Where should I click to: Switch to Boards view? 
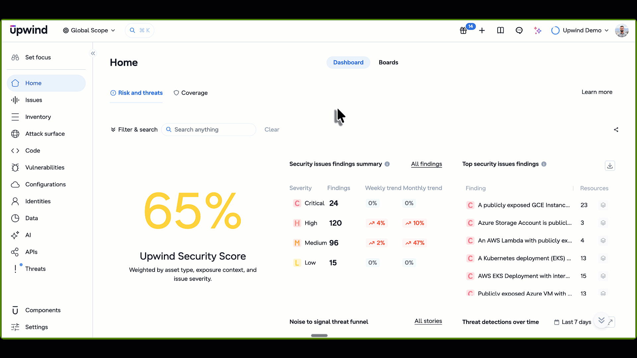pyautogui.click(x=389, y=63)
